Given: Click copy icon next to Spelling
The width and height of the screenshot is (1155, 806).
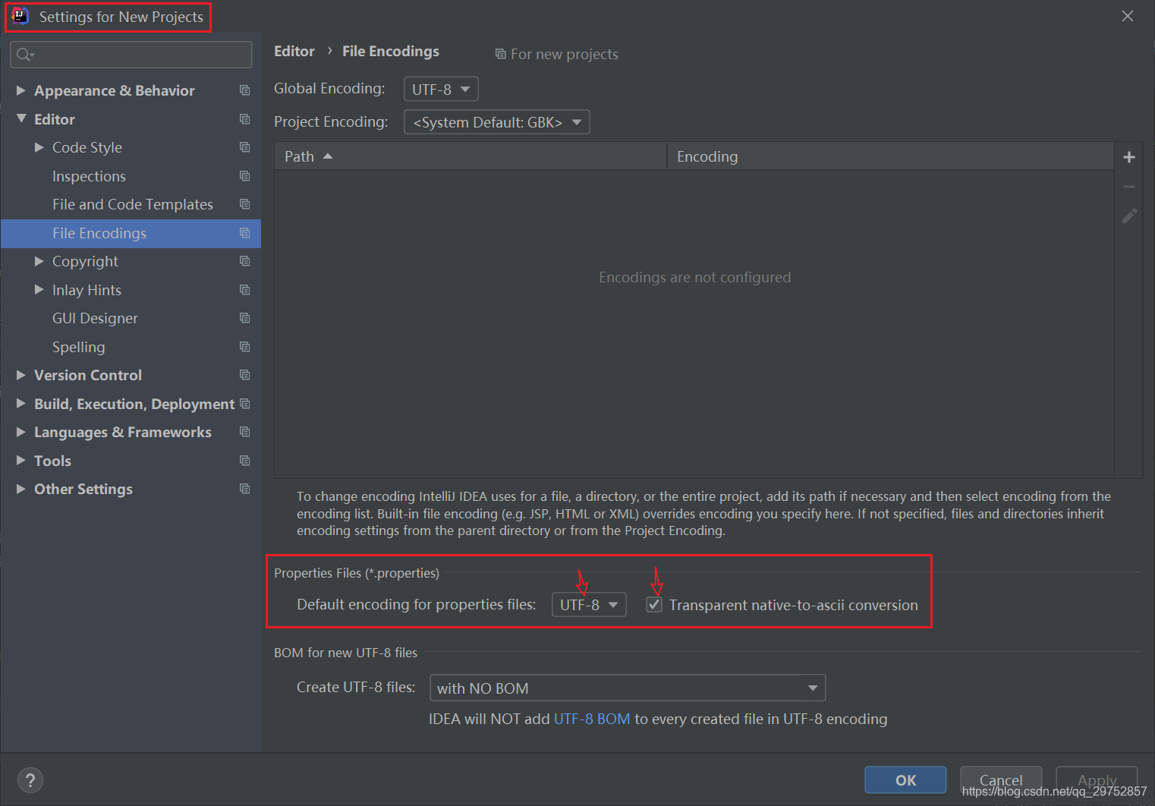Looking at the screenshot, I should click(x=244, y=347).
